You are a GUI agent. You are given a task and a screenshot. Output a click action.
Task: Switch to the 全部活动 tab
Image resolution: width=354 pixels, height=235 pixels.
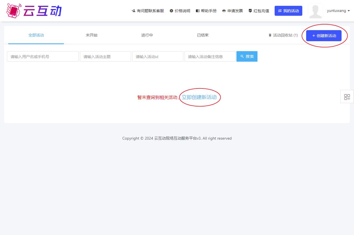point(36,35)
